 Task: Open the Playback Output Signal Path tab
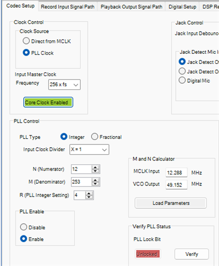tap(132, 7)
